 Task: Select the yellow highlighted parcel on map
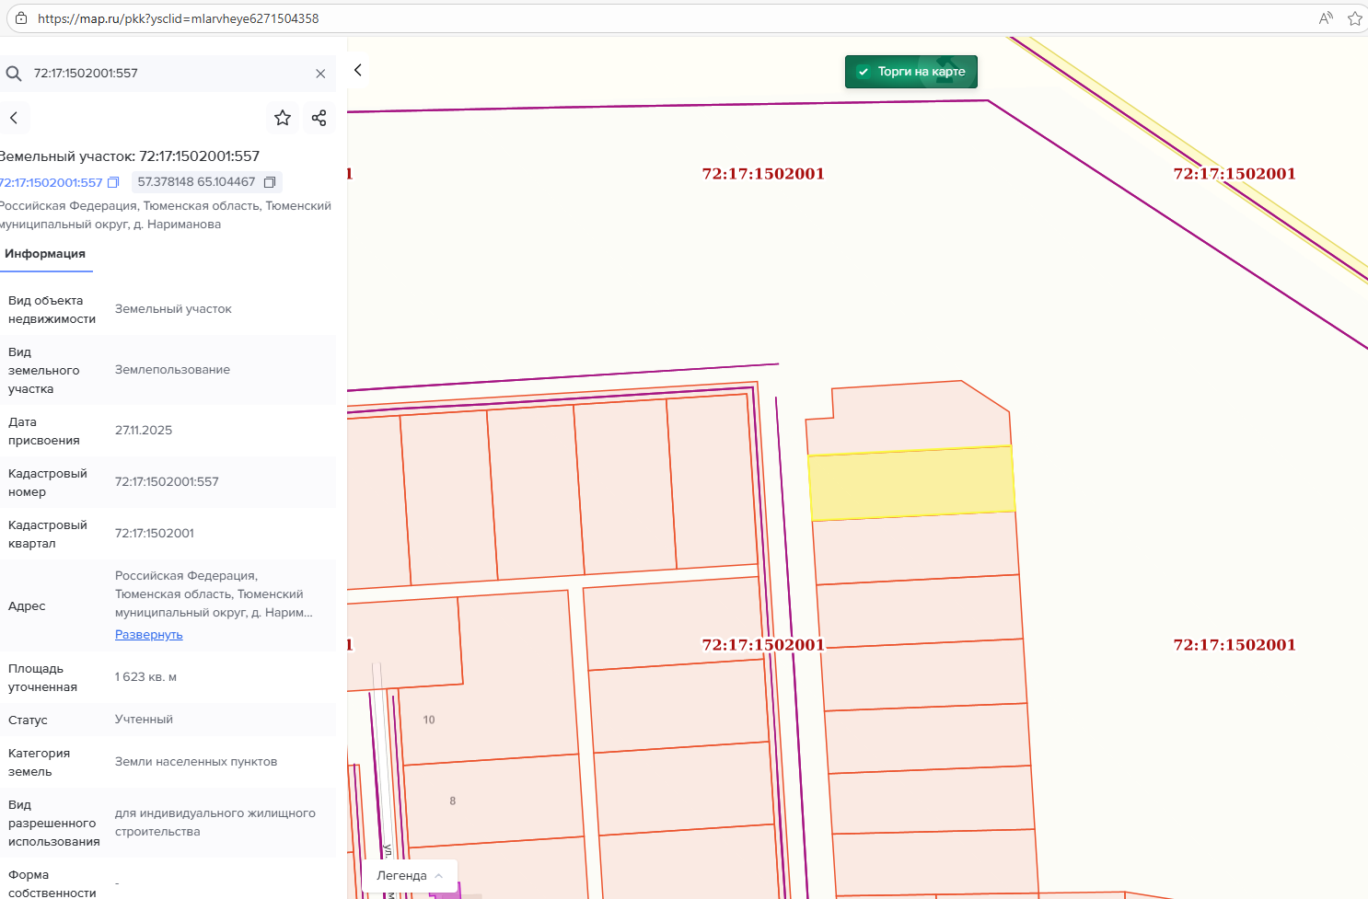click(911, 483)
